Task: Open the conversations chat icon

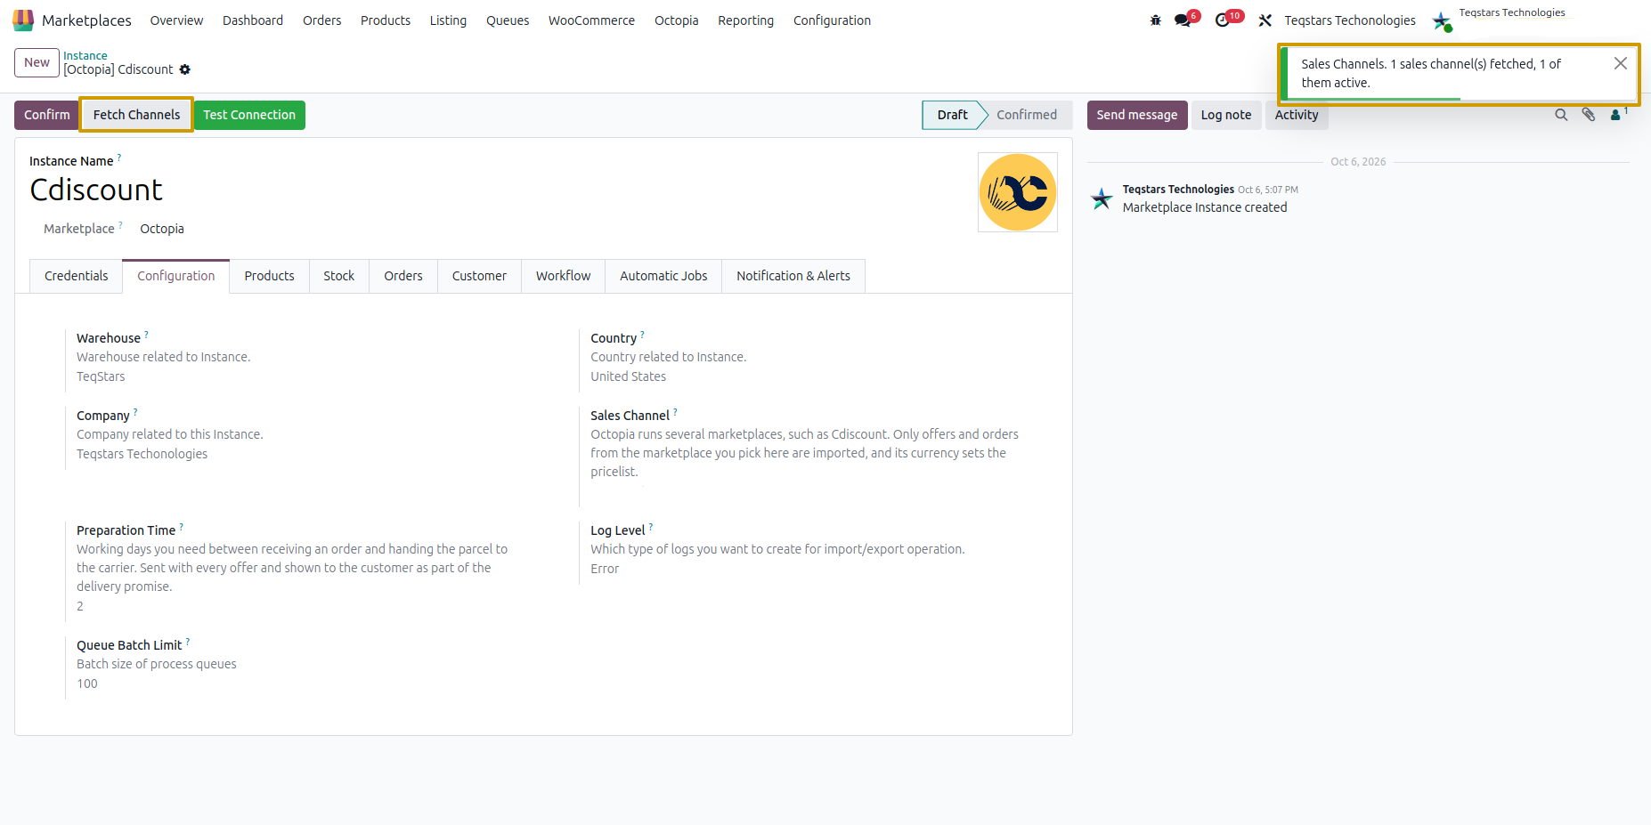Action: tap(1183, 20)
